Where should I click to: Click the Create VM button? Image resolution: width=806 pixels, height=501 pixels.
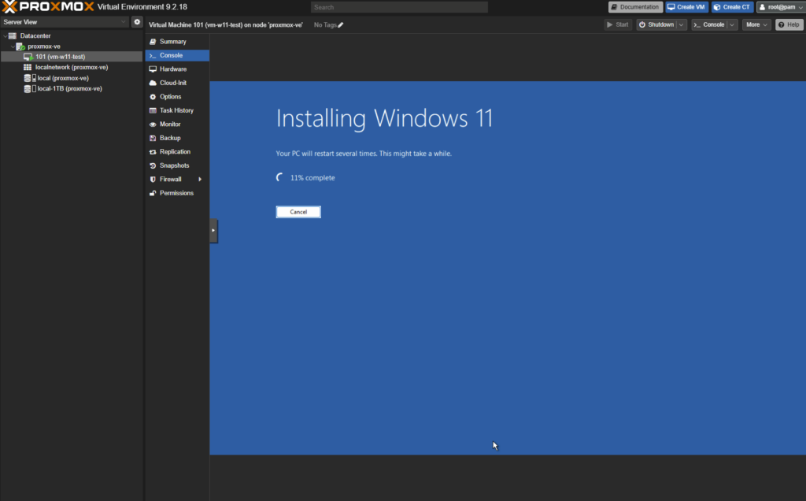[x=686, y=7]
